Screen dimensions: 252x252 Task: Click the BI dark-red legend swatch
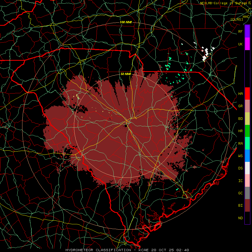click(247, 206)
